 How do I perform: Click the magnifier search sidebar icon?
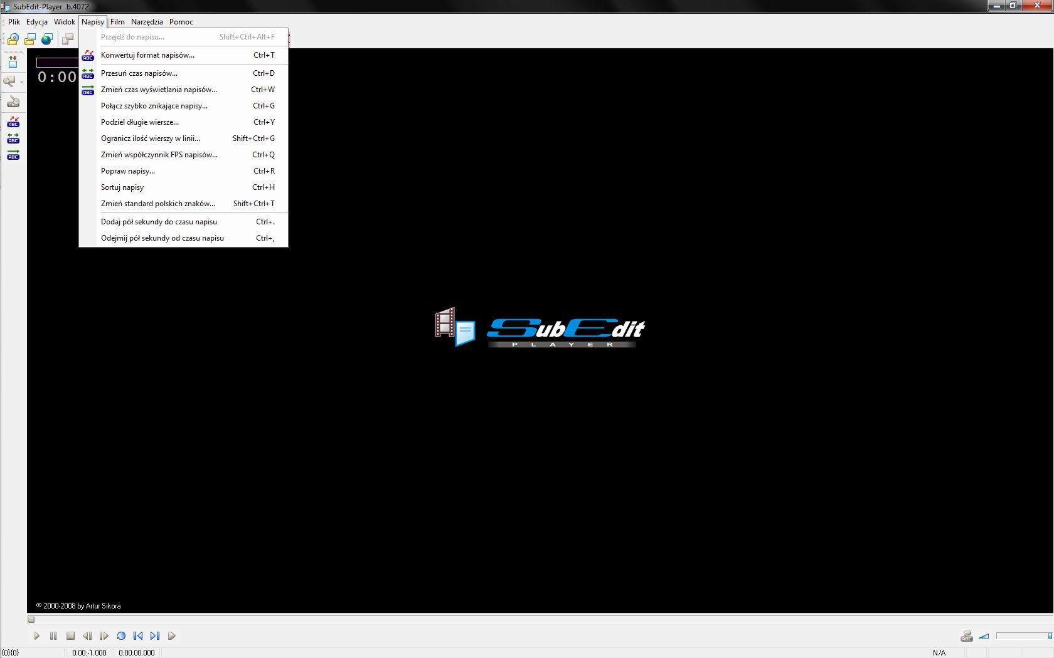pos(9,81)
